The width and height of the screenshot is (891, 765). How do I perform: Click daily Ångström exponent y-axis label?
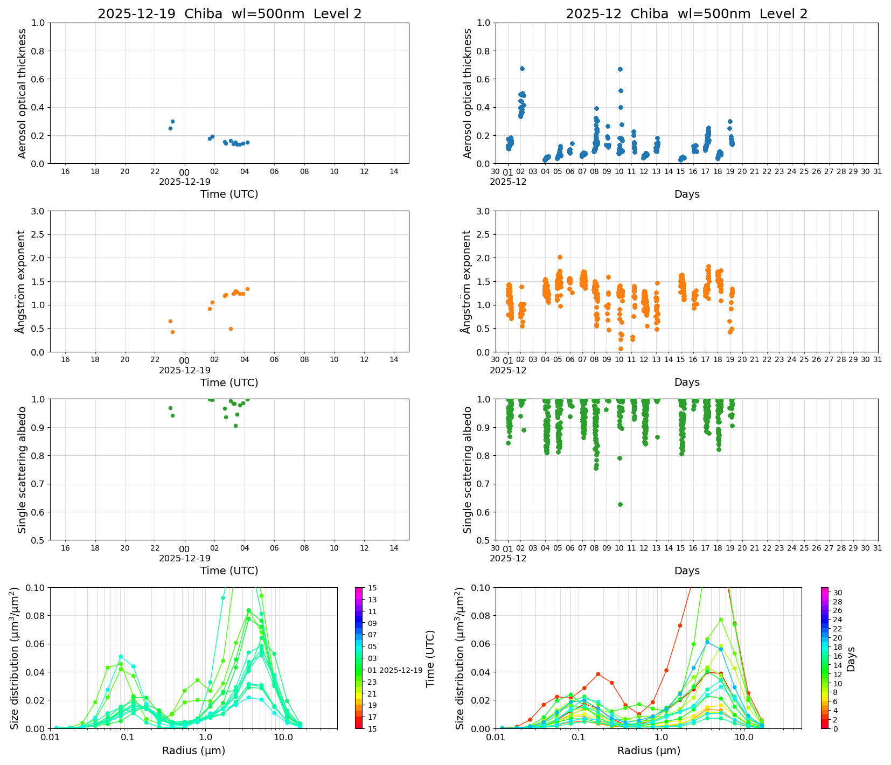tap(21, 281)
